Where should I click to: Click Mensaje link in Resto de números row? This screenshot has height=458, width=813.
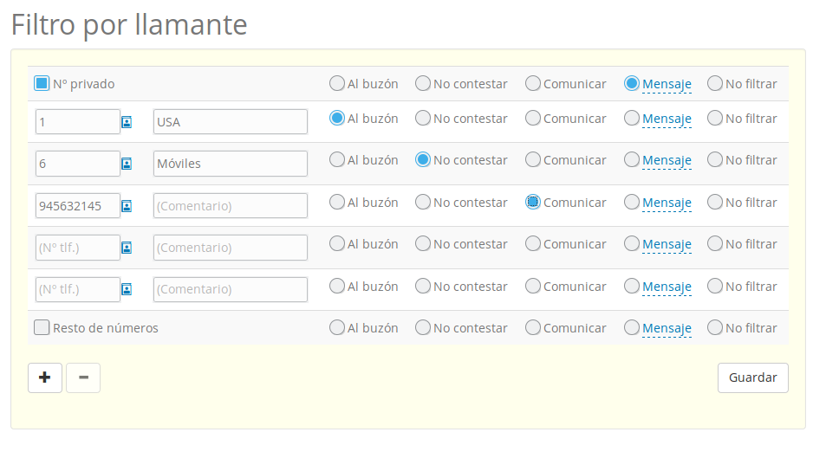tap(667, 328)
